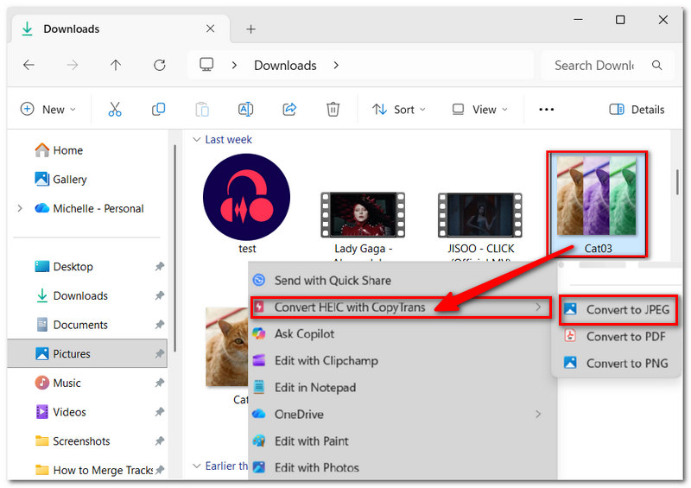This screenshot has width=691, height=488.
Task: Expand Michelle - Personal tree node
Action: click(20, 208)
